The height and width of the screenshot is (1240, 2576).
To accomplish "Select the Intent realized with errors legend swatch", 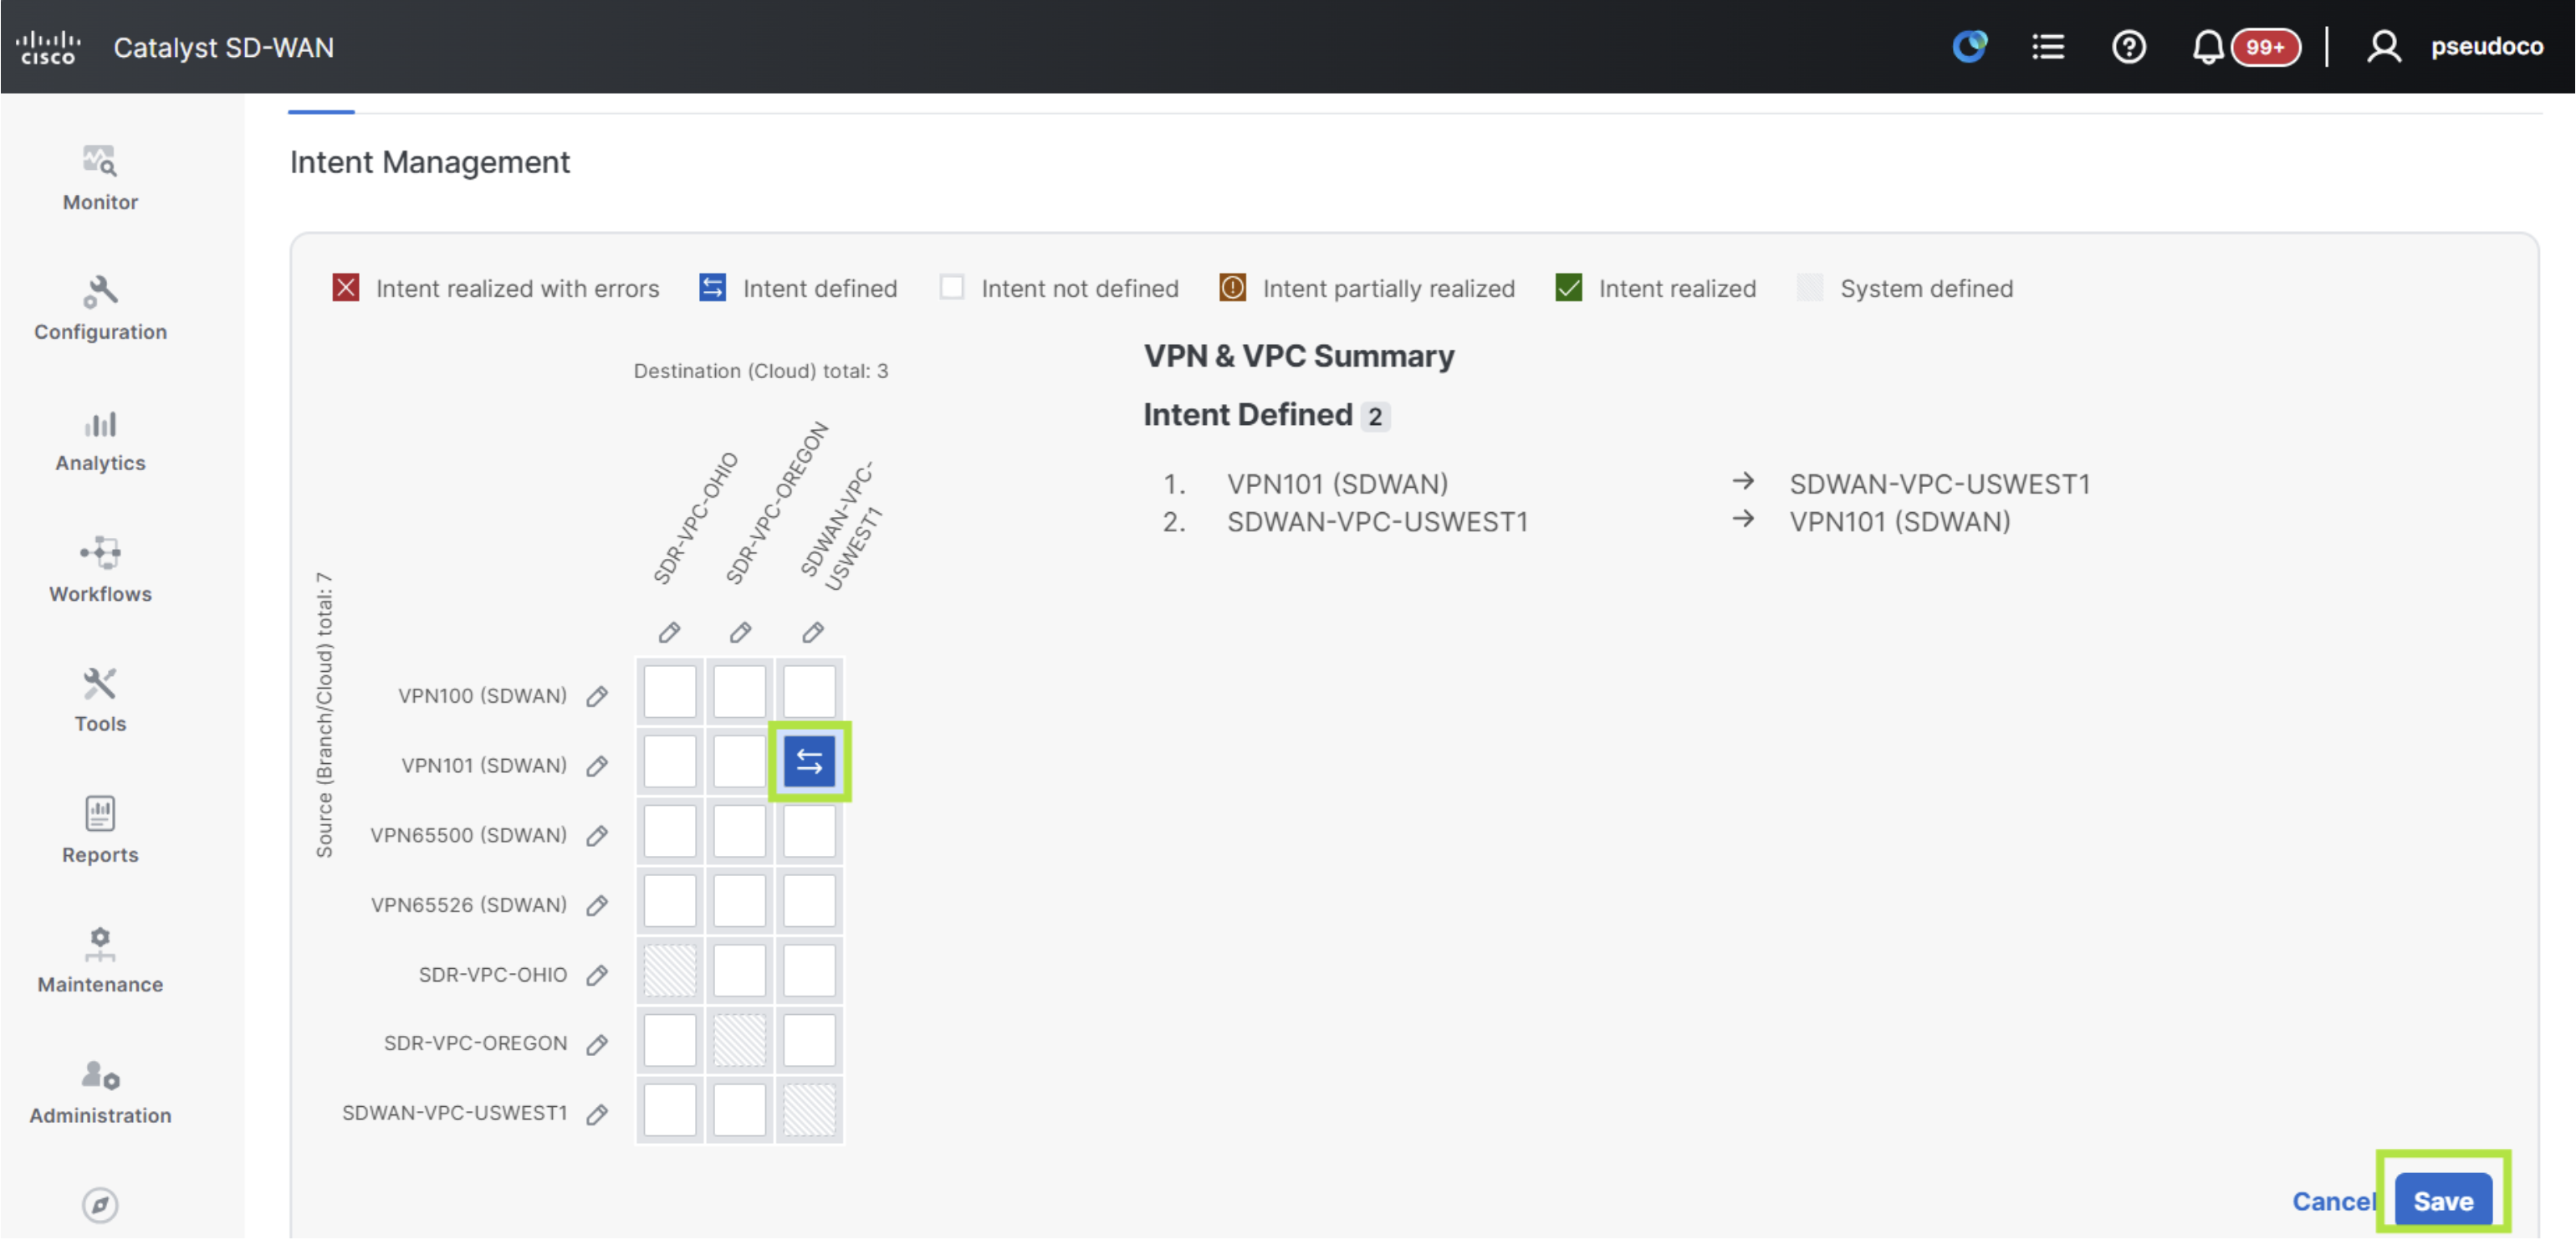I will [346, 288].
